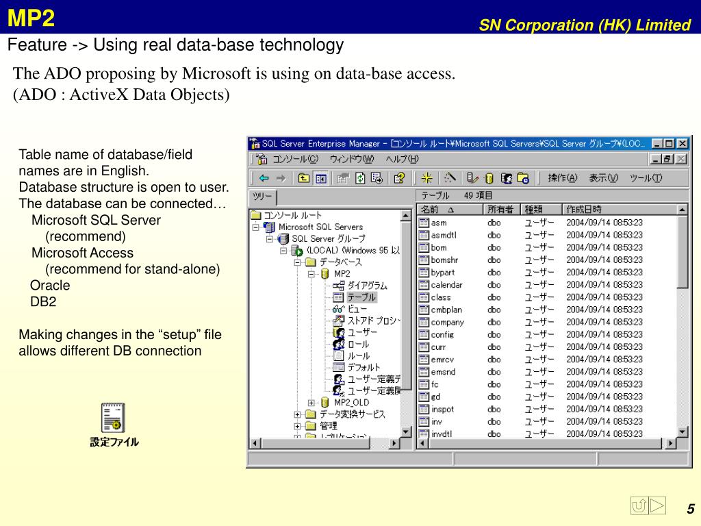Click the table icon beside emrcv
This screenshot has width=701, height=526.
(424, 360)
